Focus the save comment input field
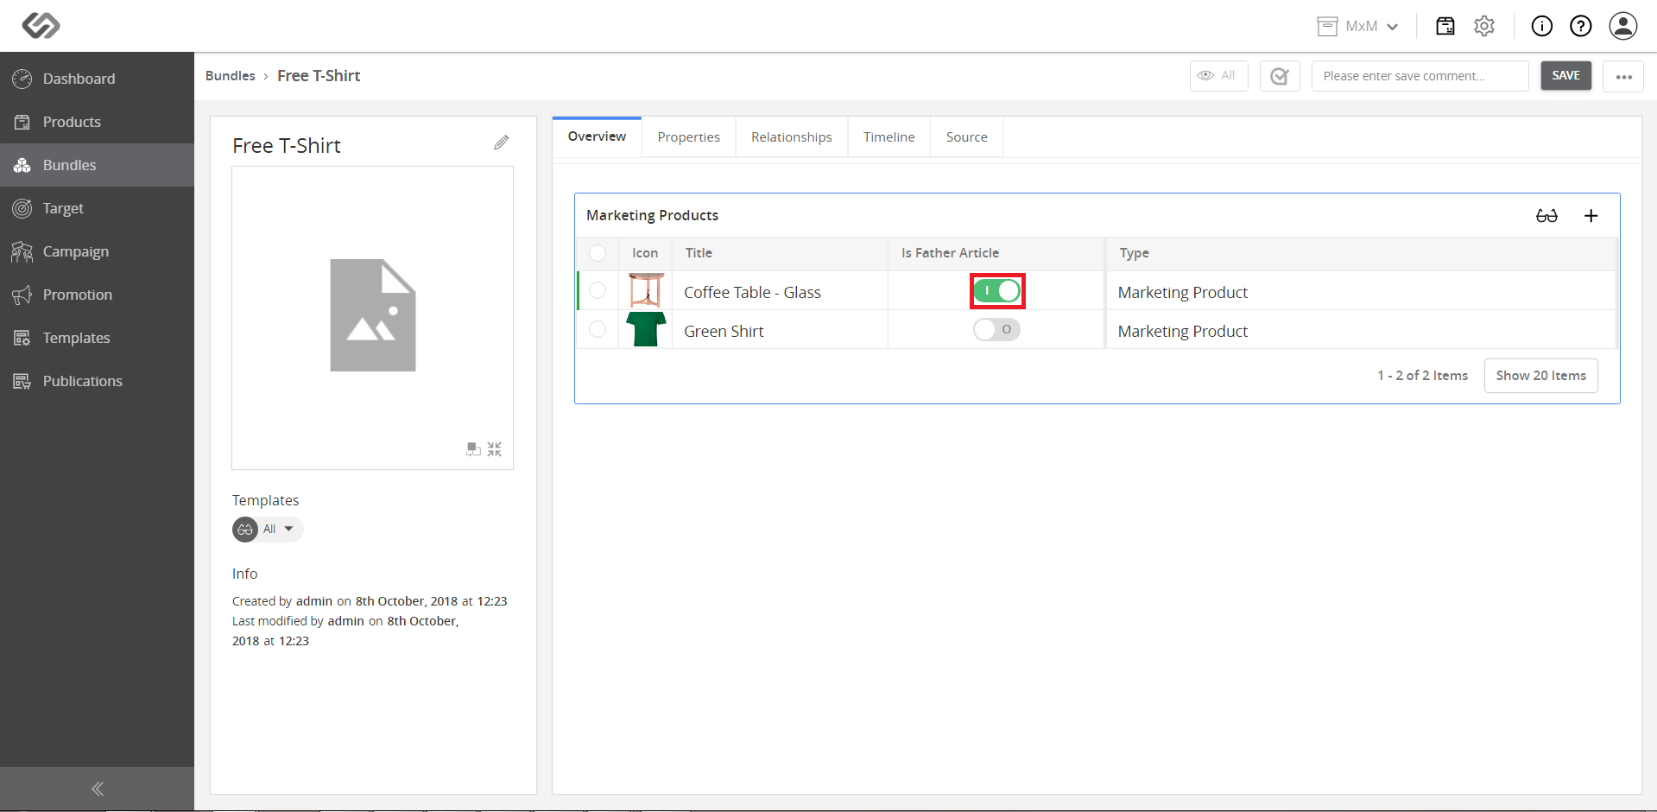 pyautogui.click(x=1420, y=76)
